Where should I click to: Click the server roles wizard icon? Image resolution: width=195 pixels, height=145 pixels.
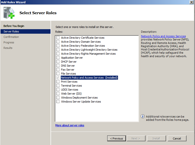coord(9,13)
